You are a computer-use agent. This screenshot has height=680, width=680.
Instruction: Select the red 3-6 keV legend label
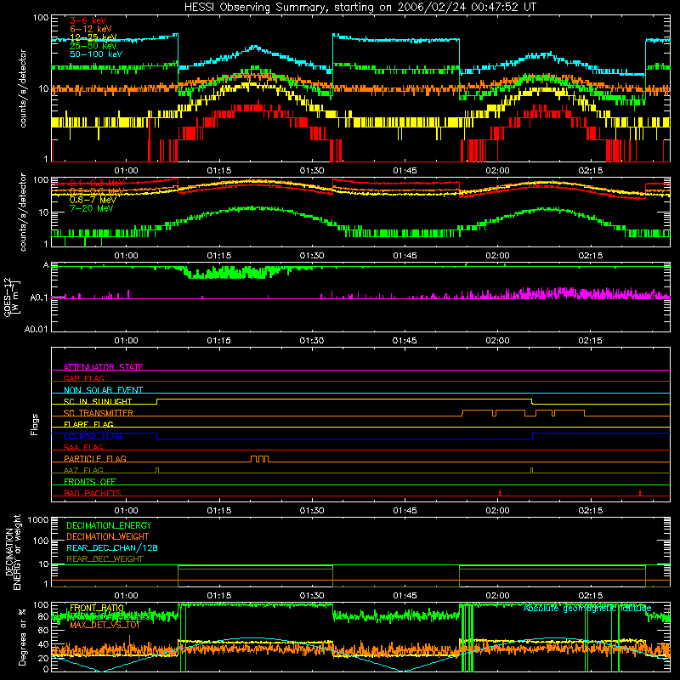click(x=88, y=20)
